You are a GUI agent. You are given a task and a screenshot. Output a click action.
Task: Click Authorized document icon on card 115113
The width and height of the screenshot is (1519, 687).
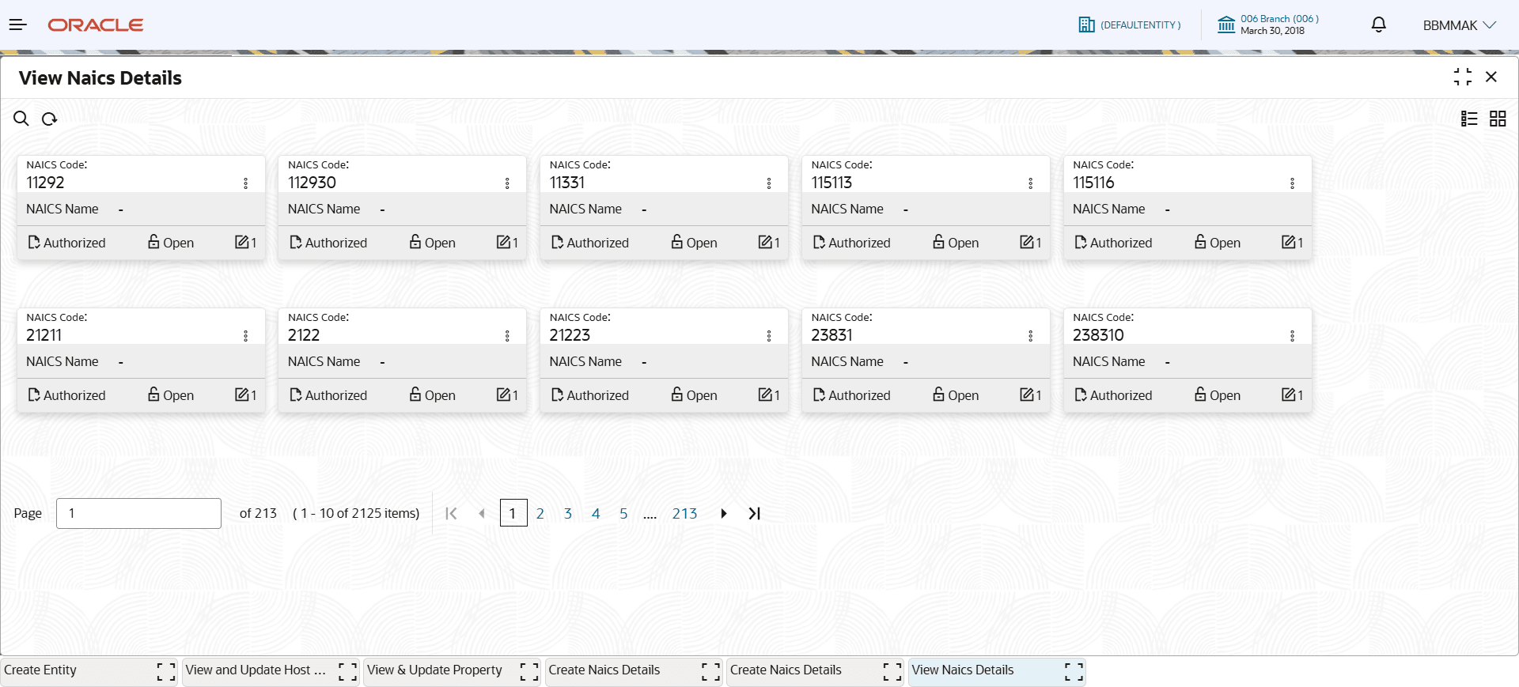coord(820,242)
